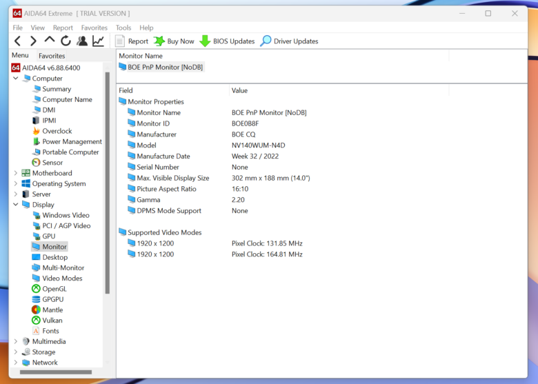
Task: Open the Help menu
Action: [x=146, y=28]
